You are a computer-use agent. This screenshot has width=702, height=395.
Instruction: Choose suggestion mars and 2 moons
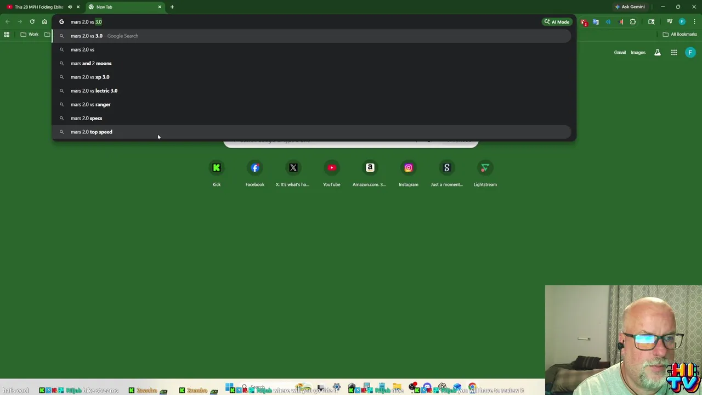(312, 63)
